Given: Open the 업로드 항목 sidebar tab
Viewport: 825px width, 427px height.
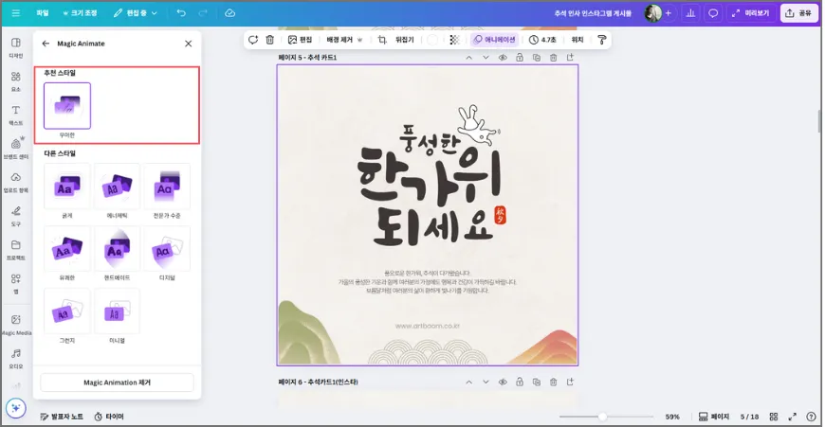Looking at the screenshot, I should point(16,182).
